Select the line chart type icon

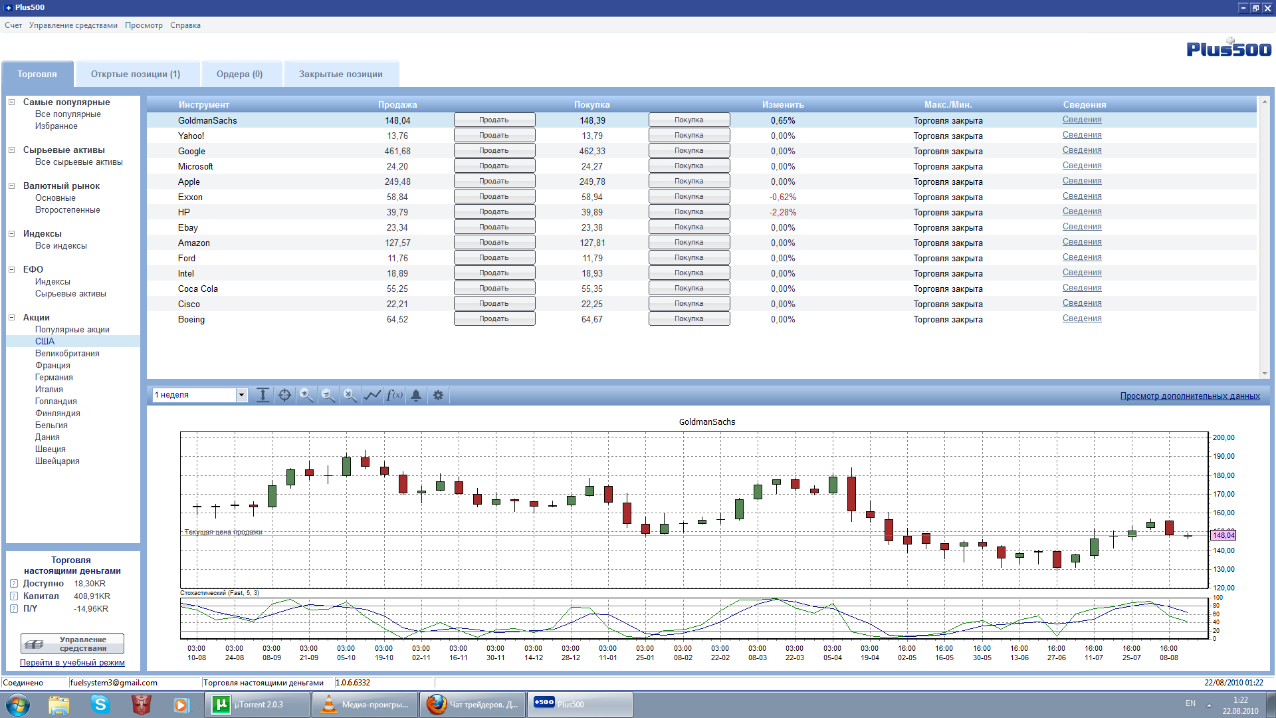[x=372, y=396]
